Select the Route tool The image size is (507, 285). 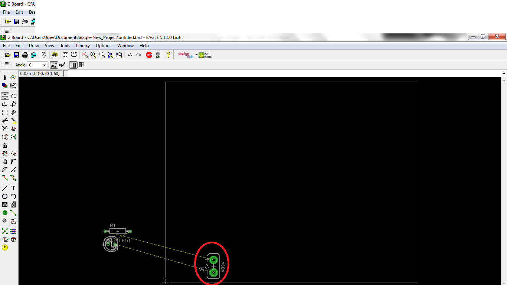pyautogui.click(x=5, y=178)
